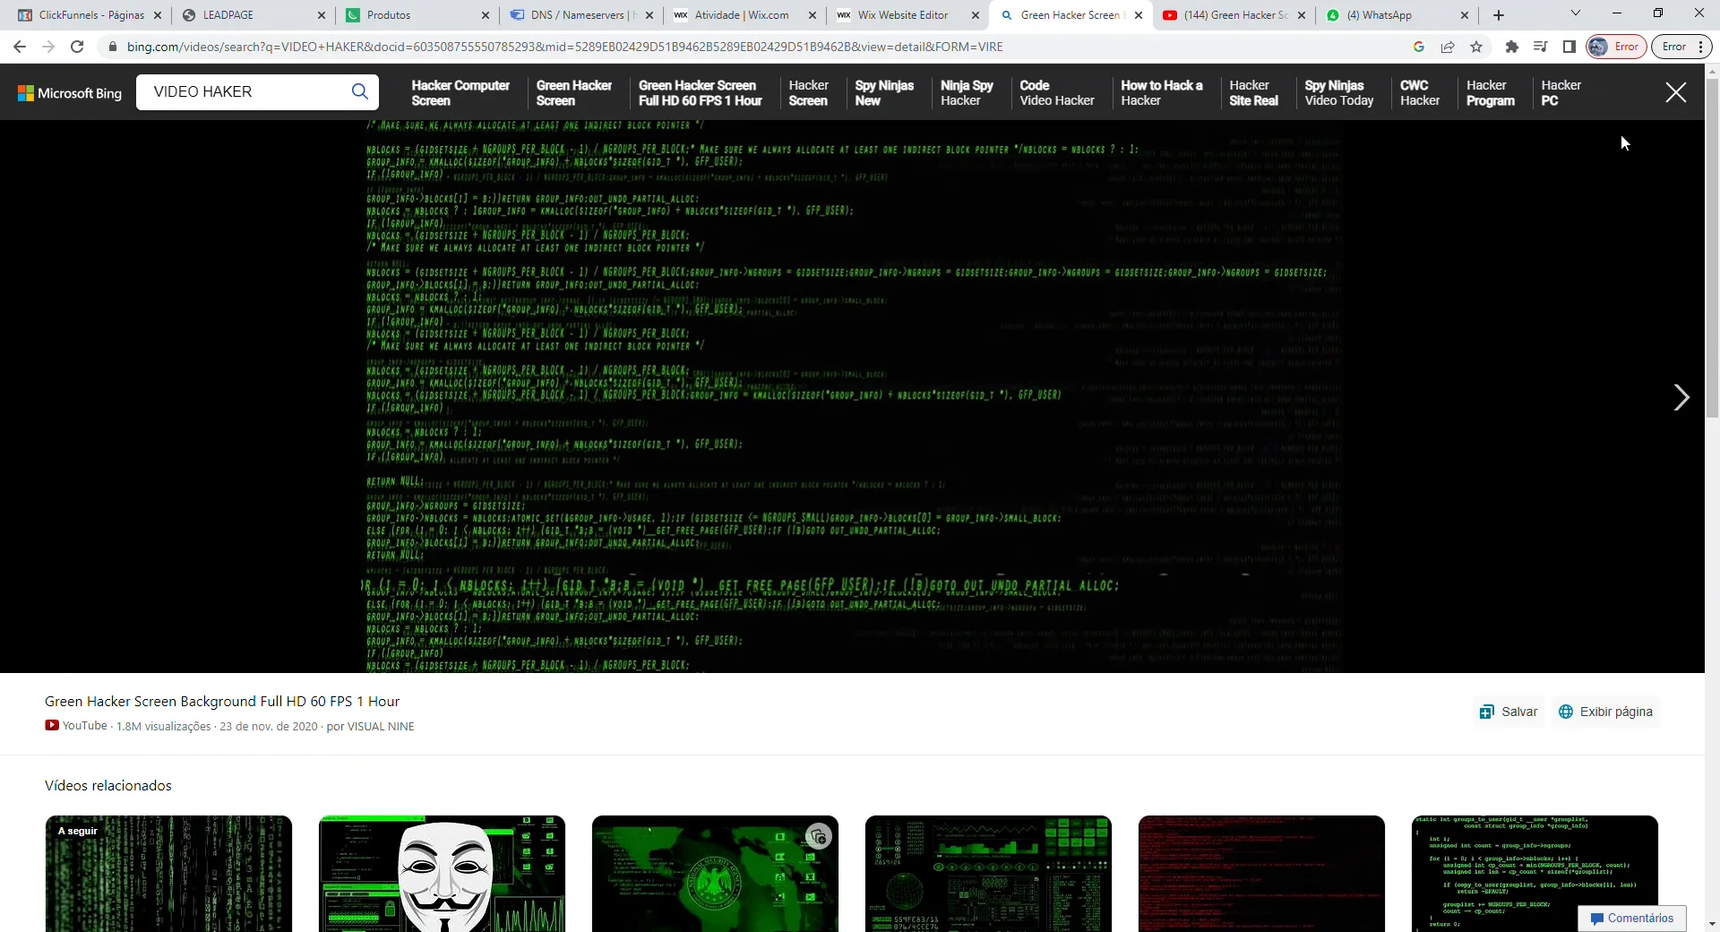
Task: Open Exibir página link
Action: pyautogui.click(x=1606, y=711)
